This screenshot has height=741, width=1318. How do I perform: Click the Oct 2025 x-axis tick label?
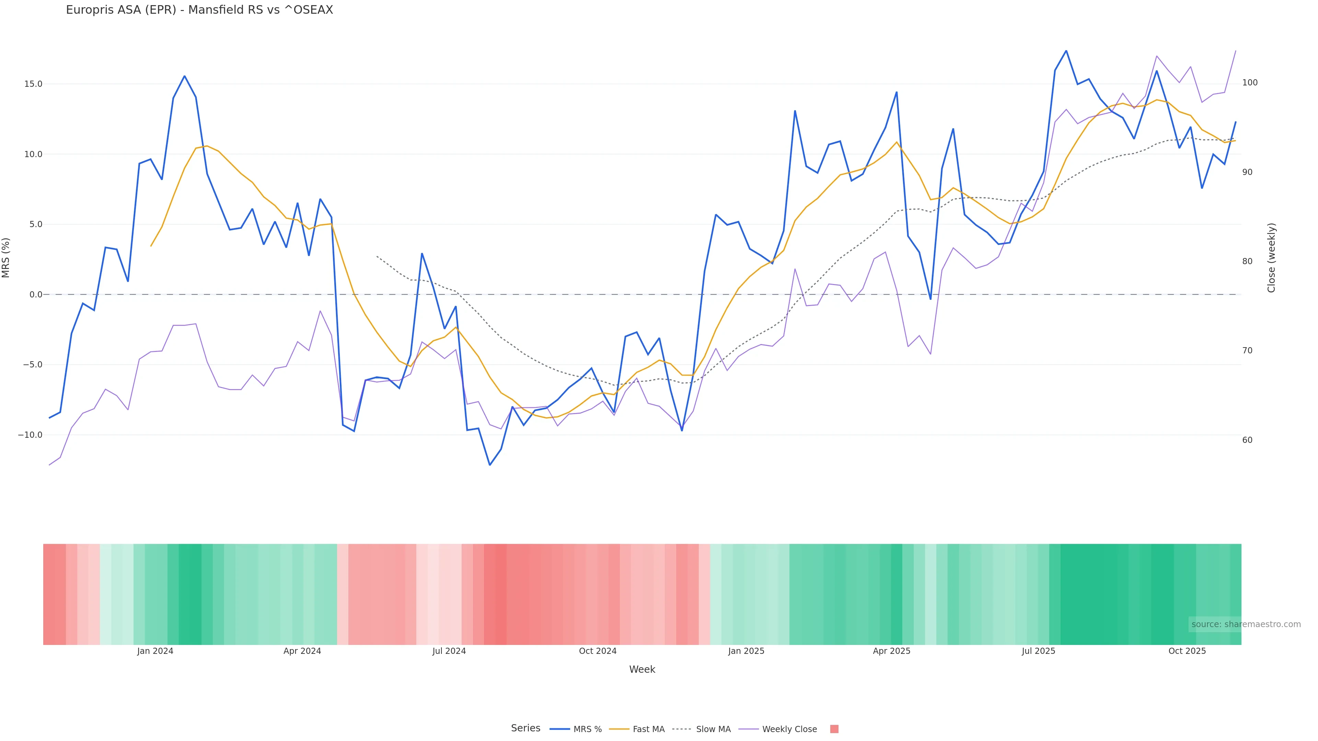click(1187, 651)
